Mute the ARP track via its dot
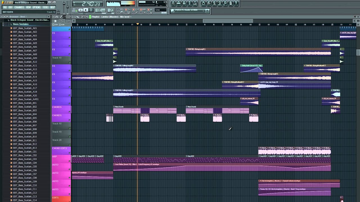 (x=69, y=161)
